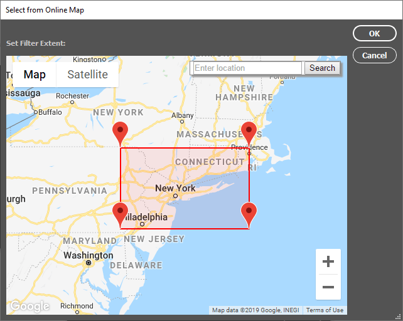
Task: Run the location Search button
Action: tap(322, 68)
